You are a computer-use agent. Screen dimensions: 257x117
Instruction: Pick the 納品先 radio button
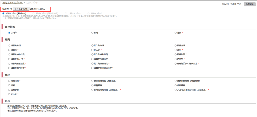click(x=176, y=59)
